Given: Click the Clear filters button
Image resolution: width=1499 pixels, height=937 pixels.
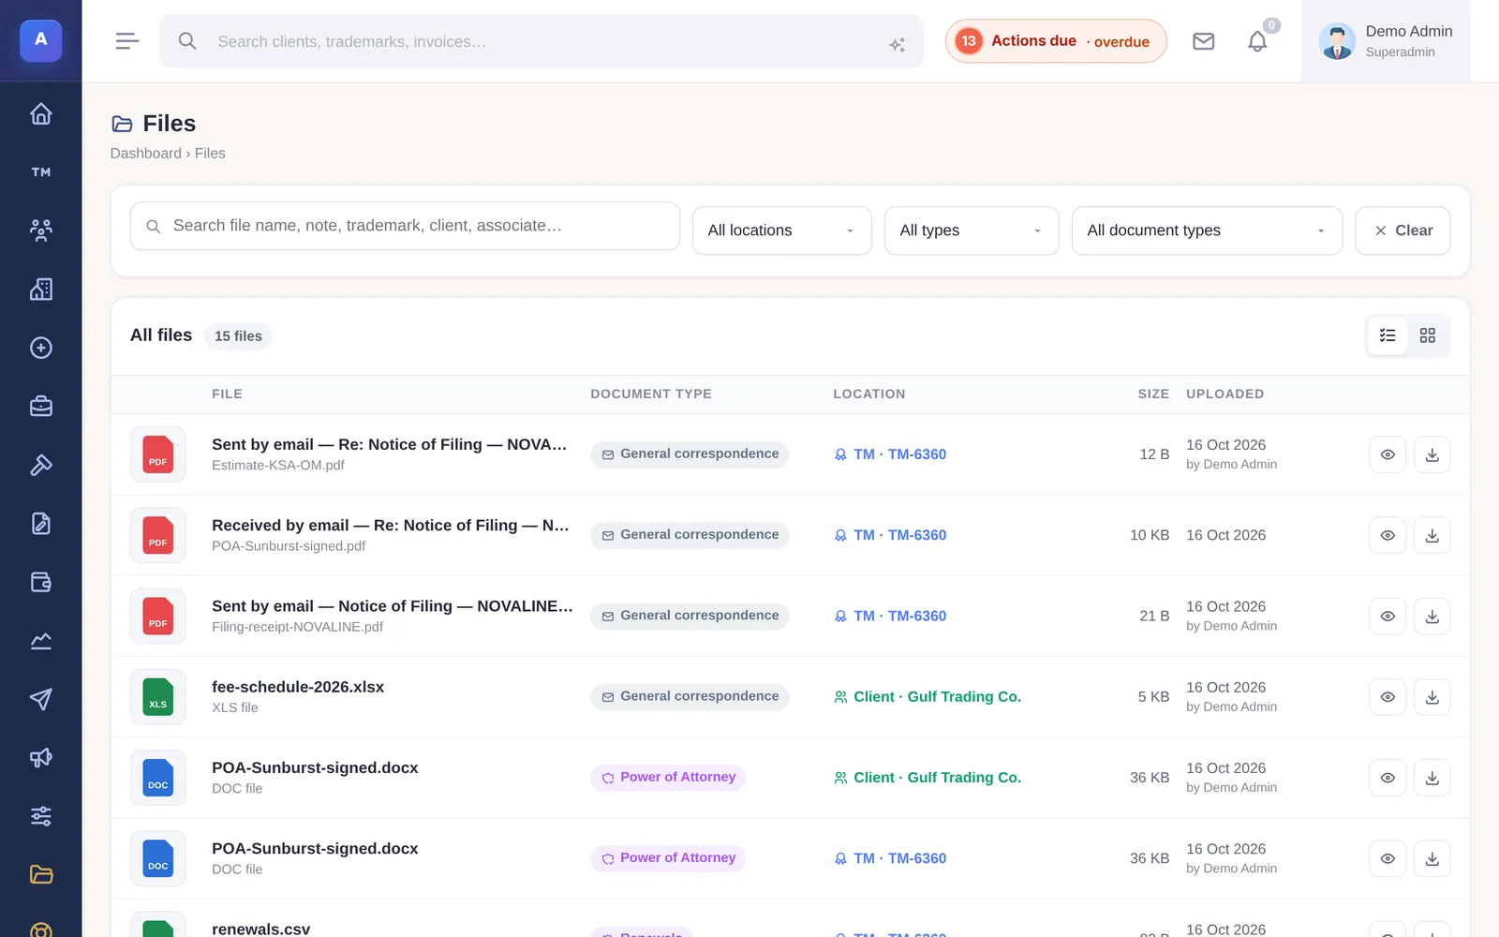Looking at the screenshot, I should (1403, 231).
